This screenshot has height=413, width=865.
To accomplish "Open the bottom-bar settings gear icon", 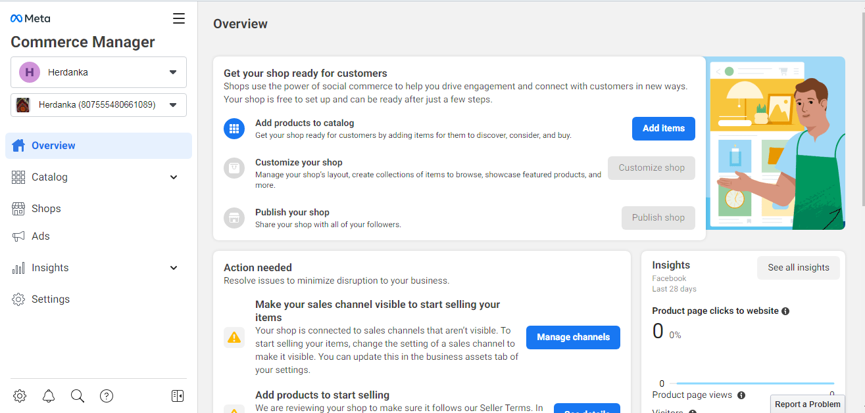I will [x=20, y=396].
